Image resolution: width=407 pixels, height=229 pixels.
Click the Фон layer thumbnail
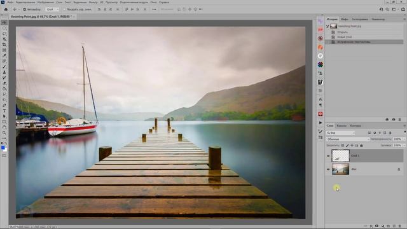pos(341,169)
